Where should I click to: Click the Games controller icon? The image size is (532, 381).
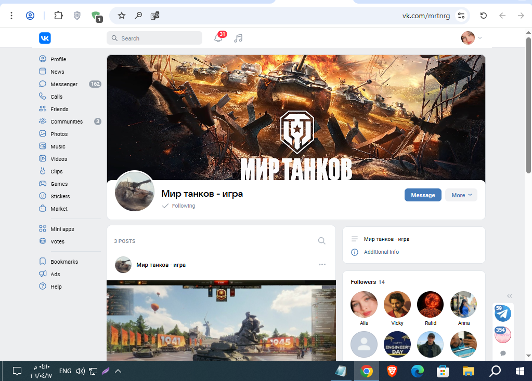tap(43, 184)
